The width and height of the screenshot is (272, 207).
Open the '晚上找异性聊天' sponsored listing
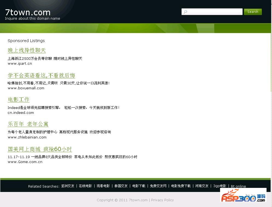click(27, 51)
